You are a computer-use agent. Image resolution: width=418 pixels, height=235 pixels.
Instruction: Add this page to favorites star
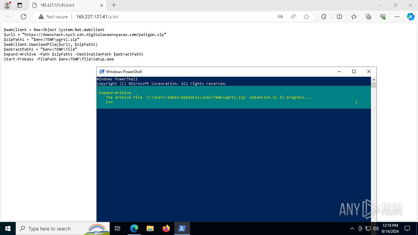(306, 17)
